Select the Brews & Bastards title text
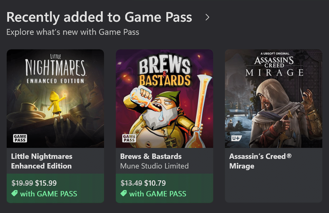329x213 pixels. pyautogui.click(x=151, y=156)
